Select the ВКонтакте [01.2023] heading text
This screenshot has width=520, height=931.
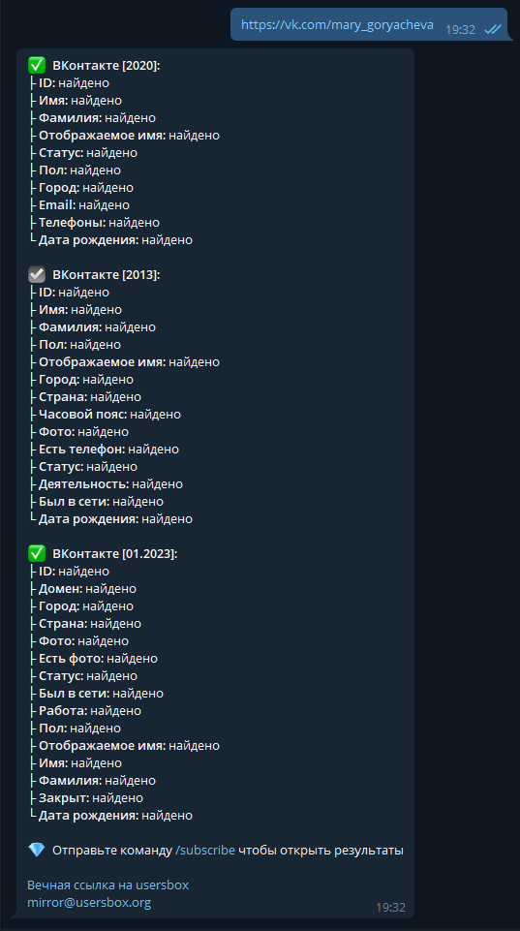tap(115, 554)
